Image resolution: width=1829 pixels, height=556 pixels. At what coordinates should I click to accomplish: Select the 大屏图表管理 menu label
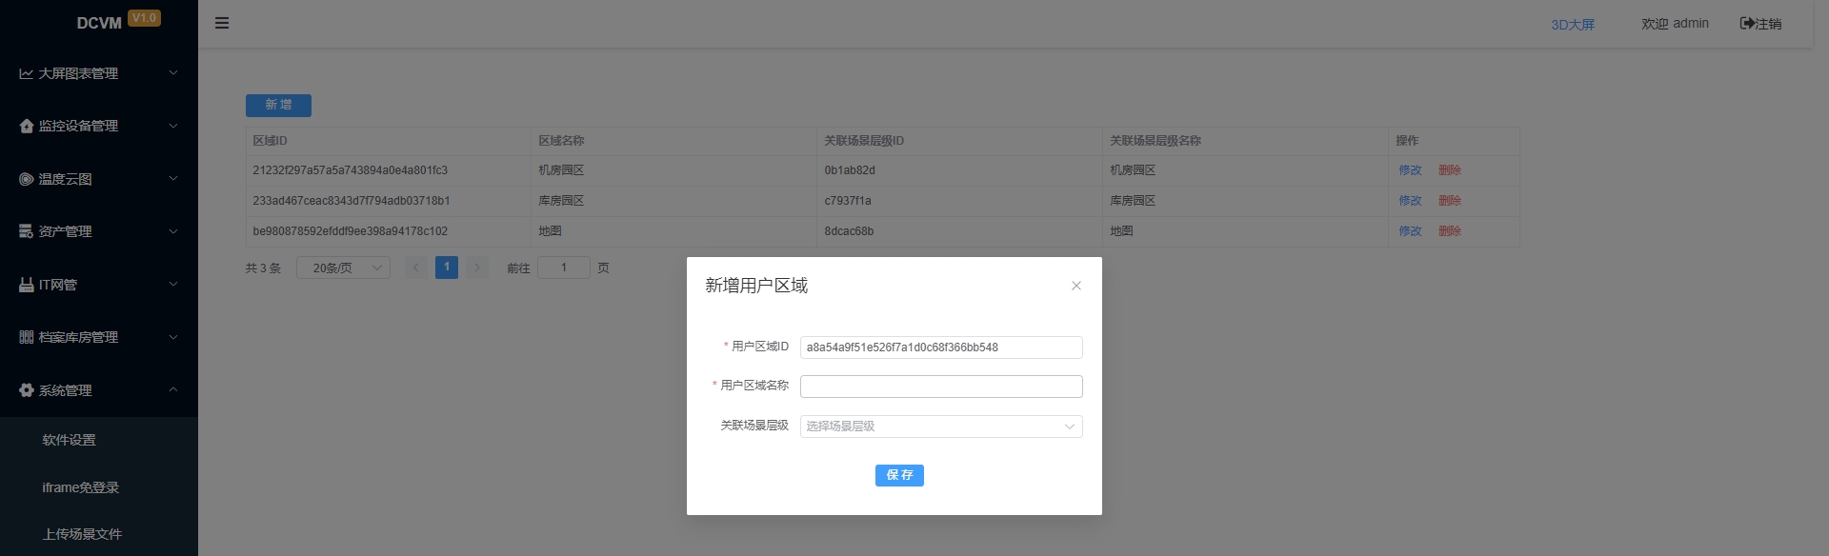(78, 73)
